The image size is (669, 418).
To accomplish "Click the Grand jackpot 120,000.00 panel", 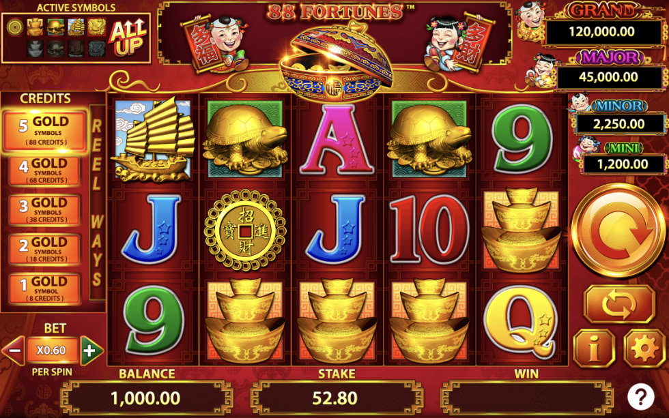I will (x=602, y=31).
